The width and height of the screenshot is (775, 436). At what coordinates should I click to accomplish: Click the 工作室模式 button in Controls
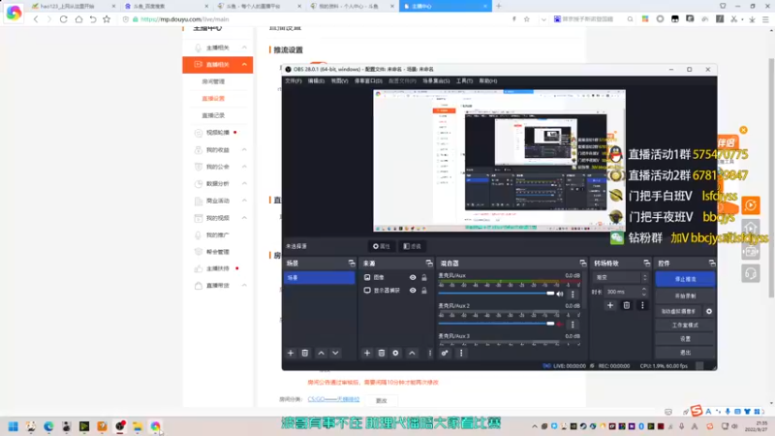pos(685,326)
